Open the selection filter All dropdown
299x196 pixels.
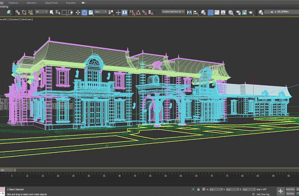click(41, 12)
